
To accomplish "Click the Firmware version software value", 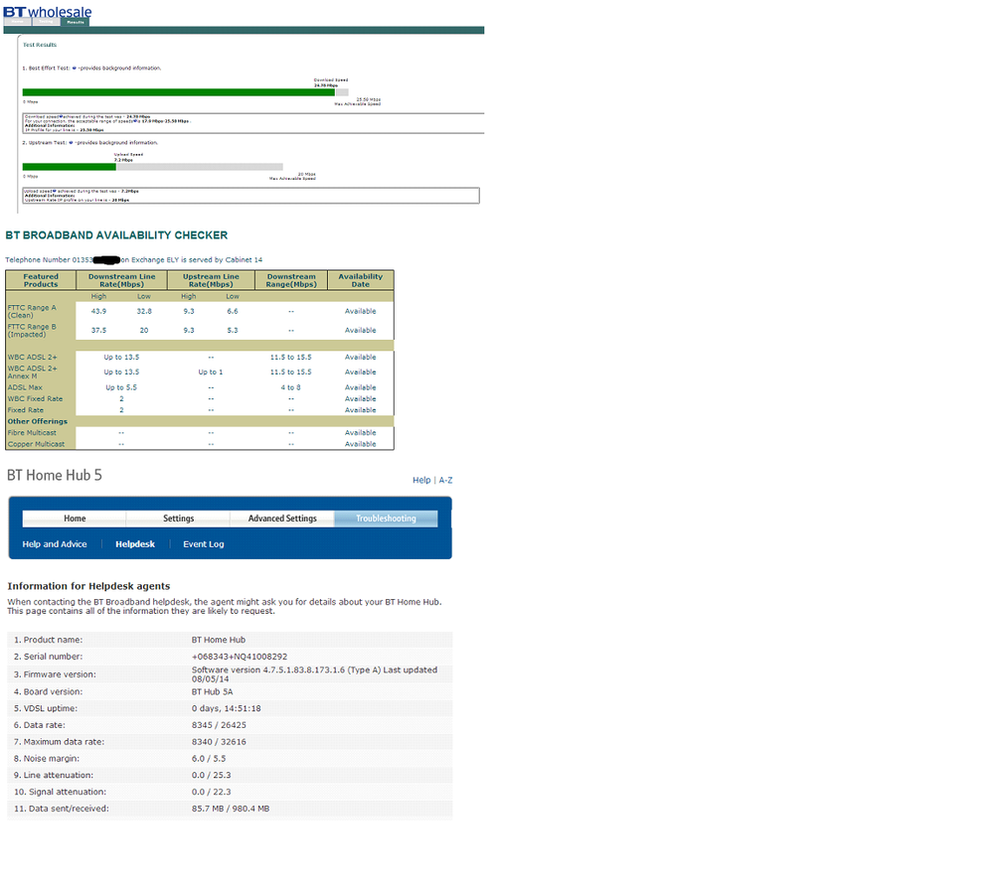I will (x=315, y=674).
